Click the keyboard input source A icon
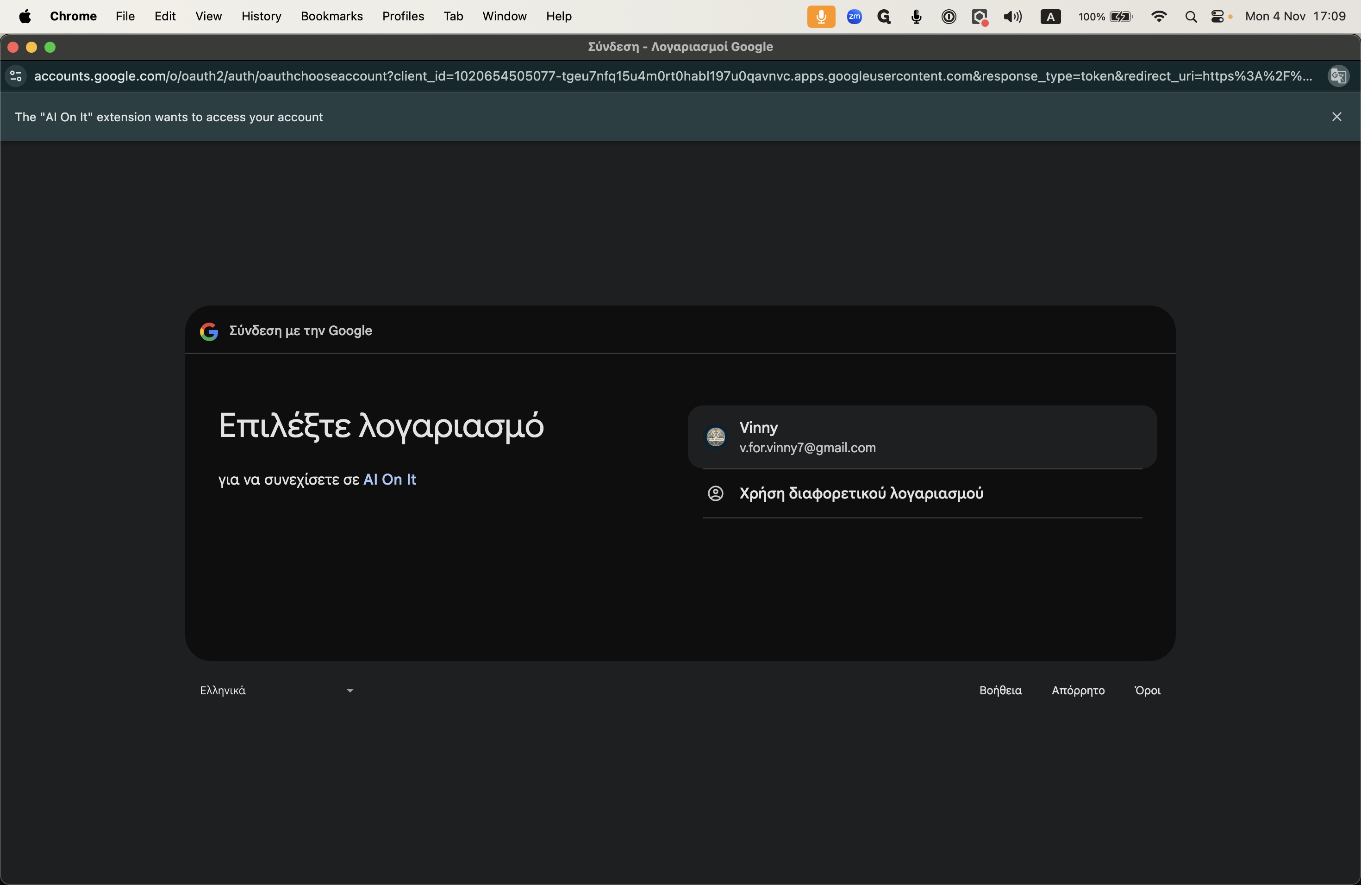 point(1050,17)
